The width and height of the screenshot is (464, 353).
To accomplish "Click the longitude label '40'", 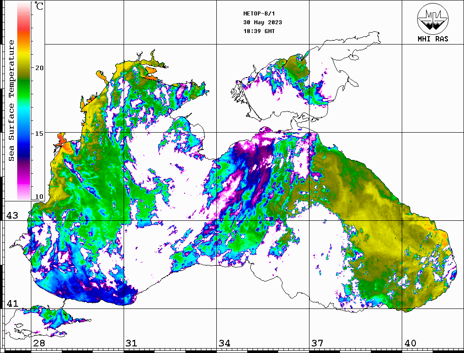I will (410, 343).
